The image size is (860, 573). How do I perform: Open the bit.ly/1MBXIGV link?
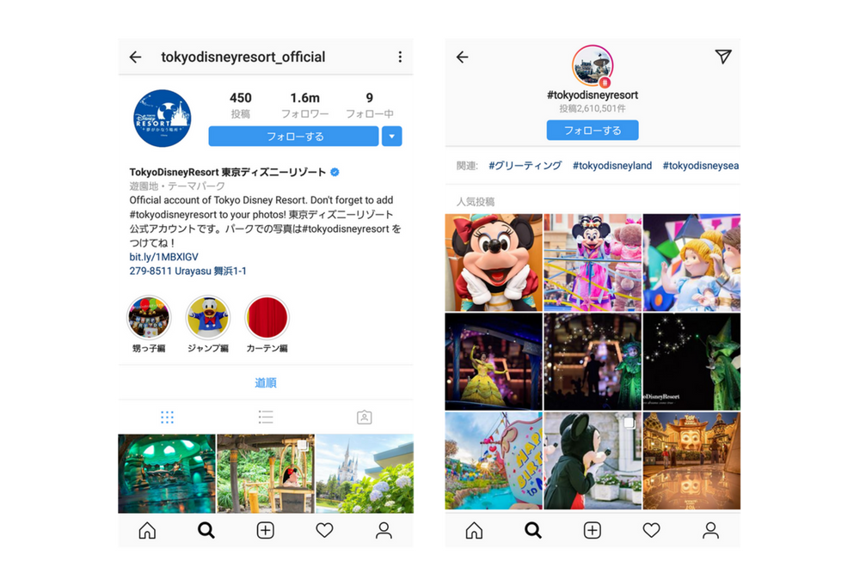(163, 257)
